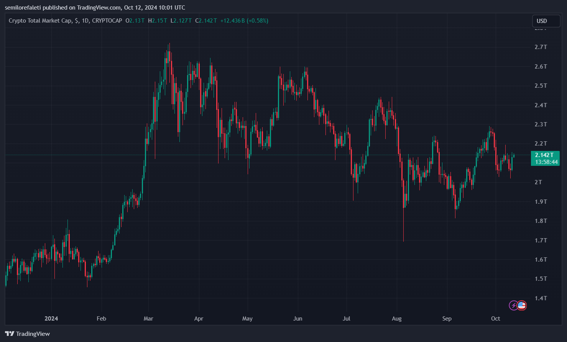Click the 1.4T price axis label
The height and width of the screenshot is (342, 567).
point(541,298)
